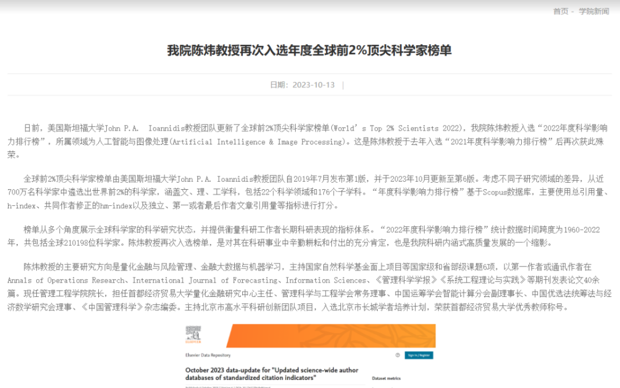Click the Elsevier Data Repository header text
Viewport: 620px width, 388px height.
point(207,355)
